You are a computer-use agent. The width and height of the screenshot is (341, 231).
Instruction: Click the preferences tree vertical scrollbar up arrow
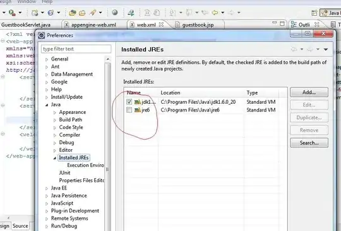108,59
